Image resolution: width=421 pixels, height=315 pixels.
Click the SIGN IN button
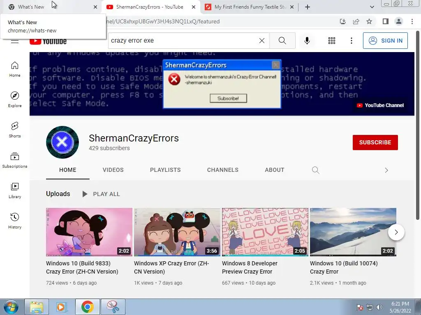click(385, 41)
